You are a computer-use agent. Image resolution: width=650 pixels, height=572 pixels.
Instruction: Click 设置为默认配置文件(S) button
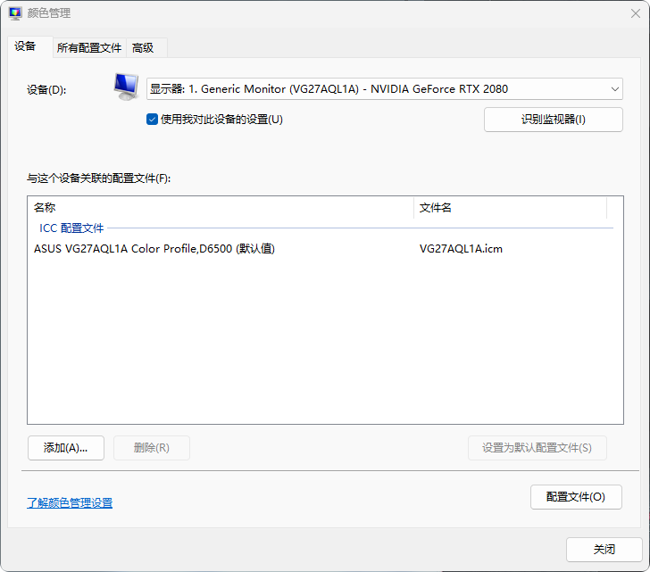[x=537, y=448]
